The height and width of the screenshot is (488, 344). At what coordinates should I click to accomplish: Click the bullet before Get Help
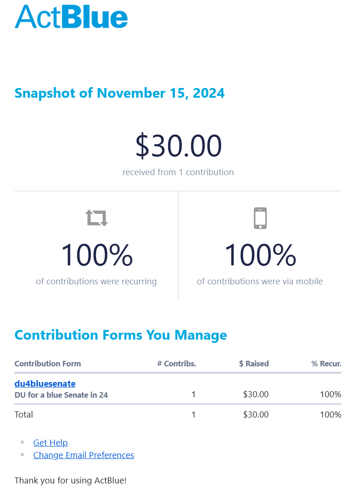(x=23, y=442)
